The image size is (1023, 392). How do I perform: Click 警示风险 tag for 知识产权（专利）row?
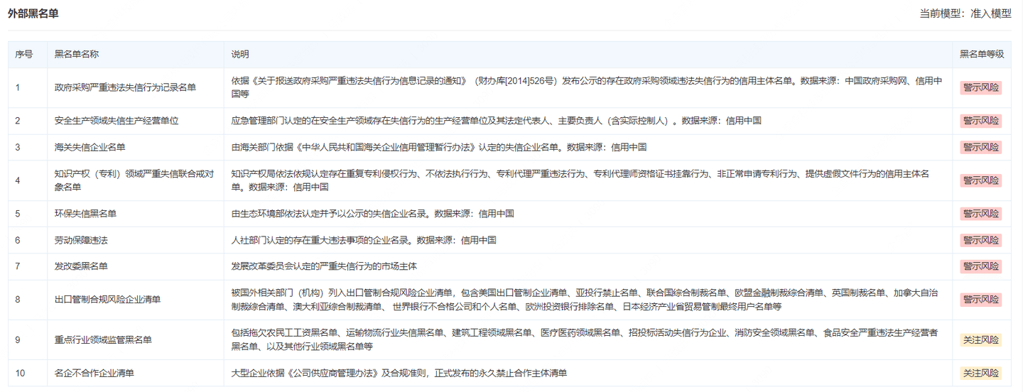pos(981,180)
